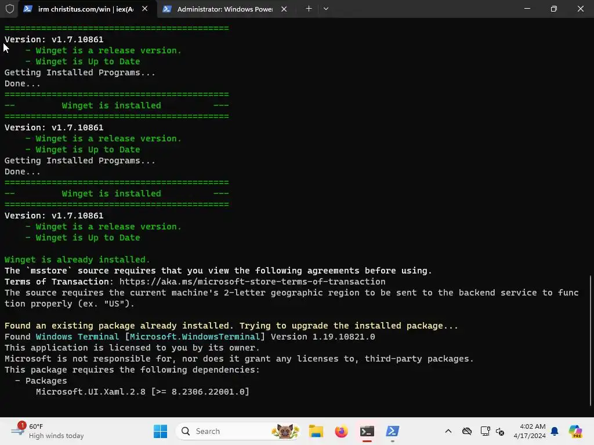Image resolution: width=594 pixels, height=445 pixels.
Task: Click the Microsoft.UI.Xaml.2.8 dependency line
Action: pyautogui.click(x=143, y=392)
